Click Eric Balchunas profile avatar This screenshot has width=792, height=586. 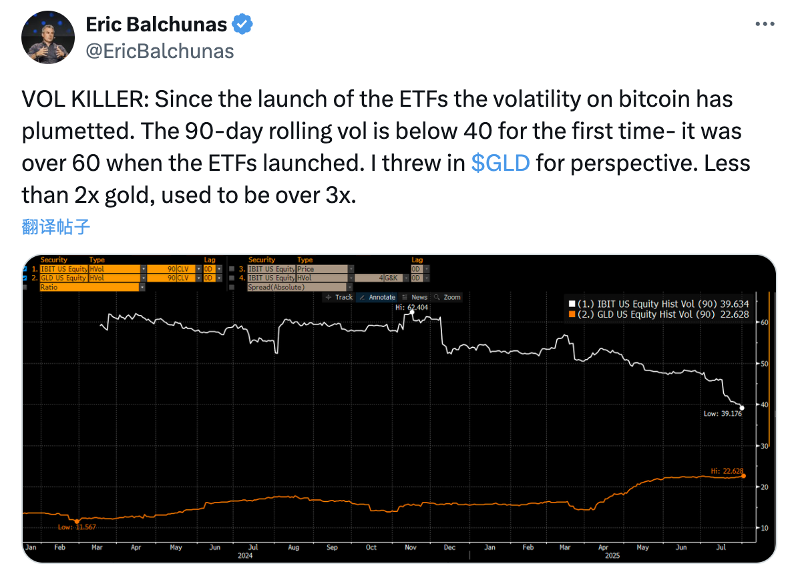48,37
